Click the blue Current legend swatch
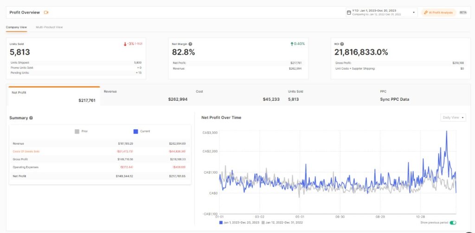475x233 pixels. click(136, 131)
